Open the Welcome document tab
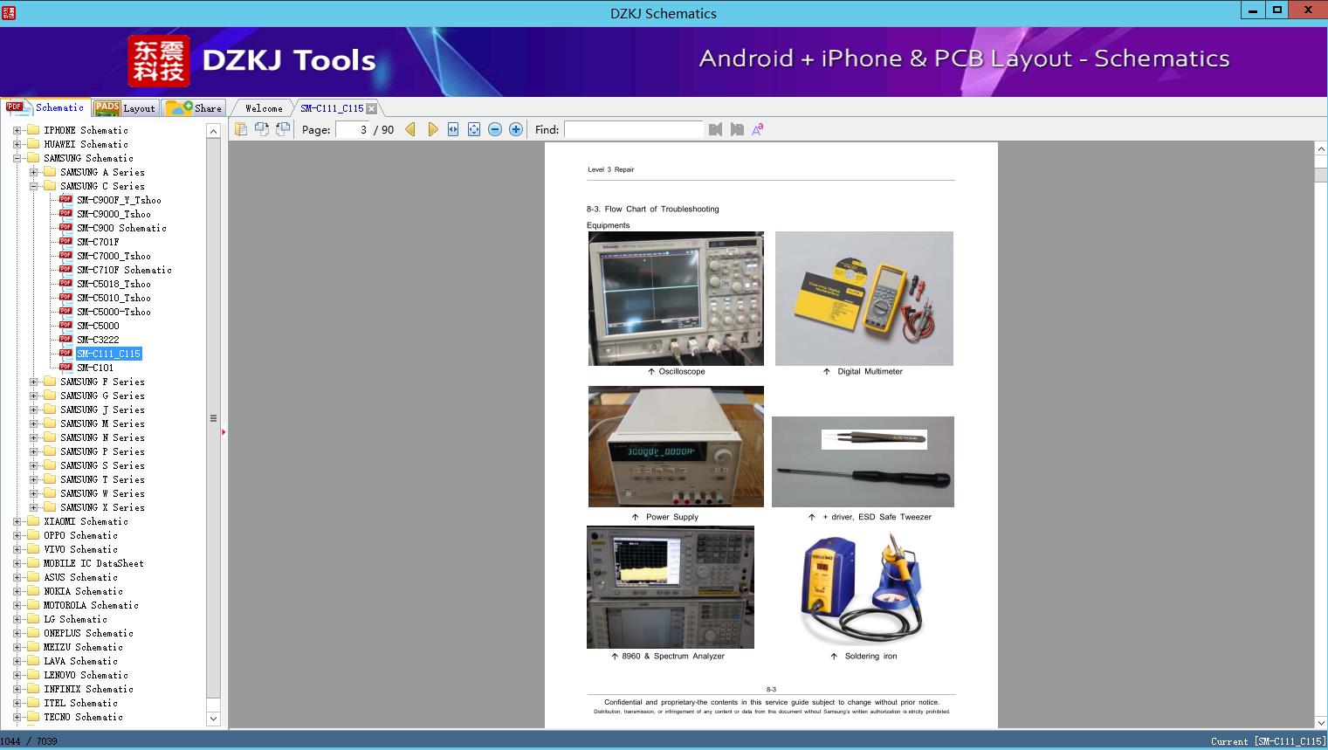The image size is (1328, 750). click(x=264, y=108)
